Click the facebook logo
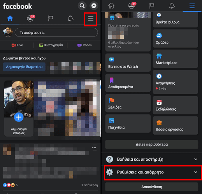This screenshot has width=202, height=194. click(x=18, y=6)
